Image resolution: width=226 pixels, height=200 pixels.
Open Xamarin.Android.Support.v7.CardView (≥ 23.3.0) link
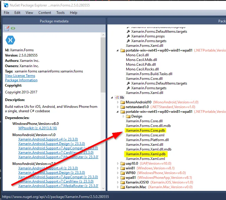[56, 181]
